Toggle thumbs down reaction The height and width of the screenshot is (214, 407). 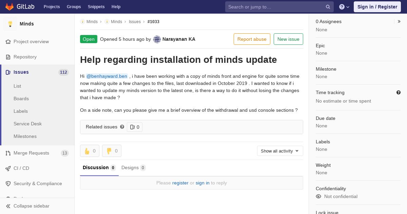click(x=112, y=151)
